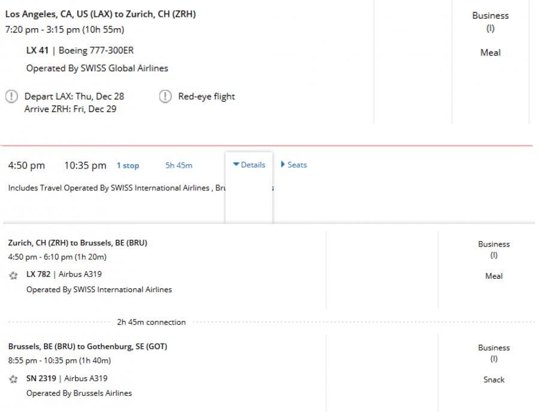Select the LX 41 flight number
The width and height of the screenshot is (540, 412).
tap(37, 50)
